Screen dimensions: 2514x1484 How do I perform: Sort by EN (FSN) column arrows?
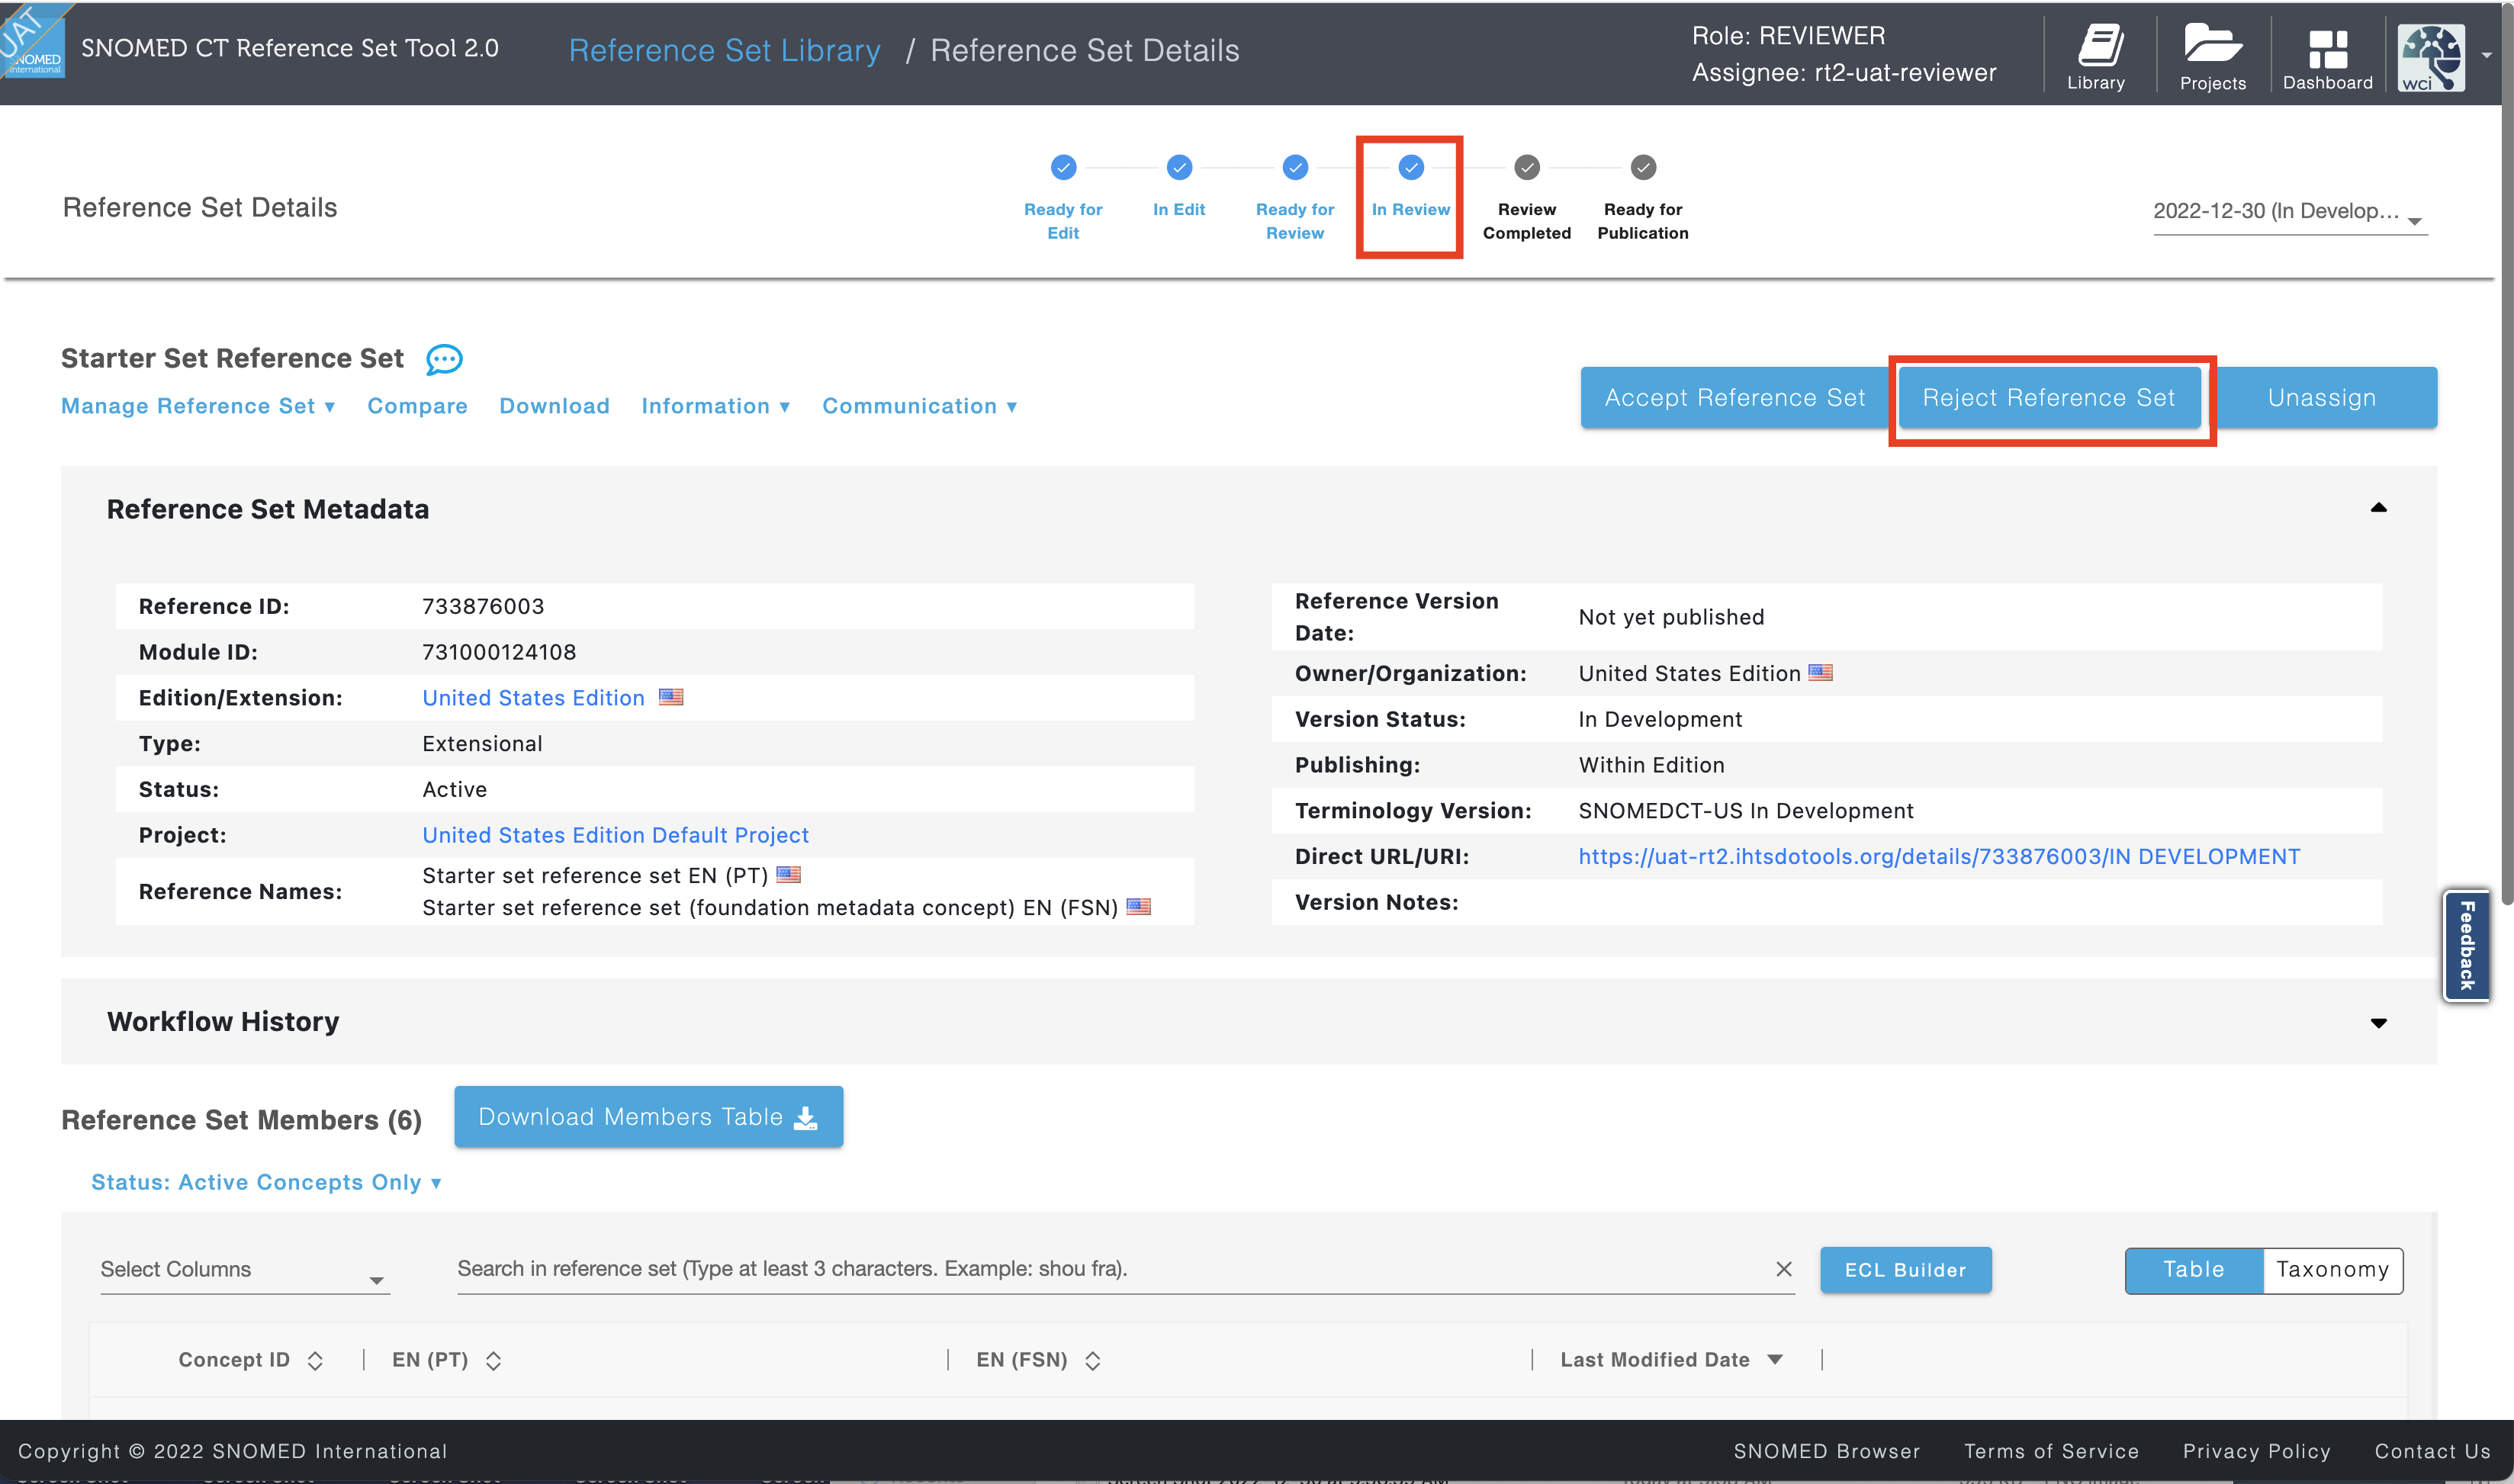(1092, 1361)
